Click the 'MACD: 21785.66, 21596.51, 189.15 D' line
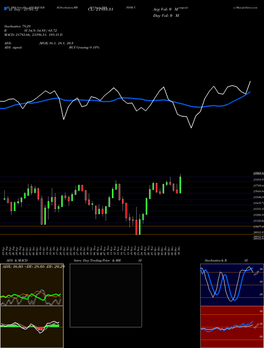264x348 pixels. click(x=33, y=35)
